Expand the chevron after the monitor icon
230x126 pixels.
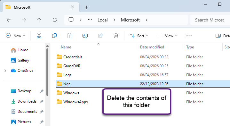pyautogui.click(x=81, y=20)
